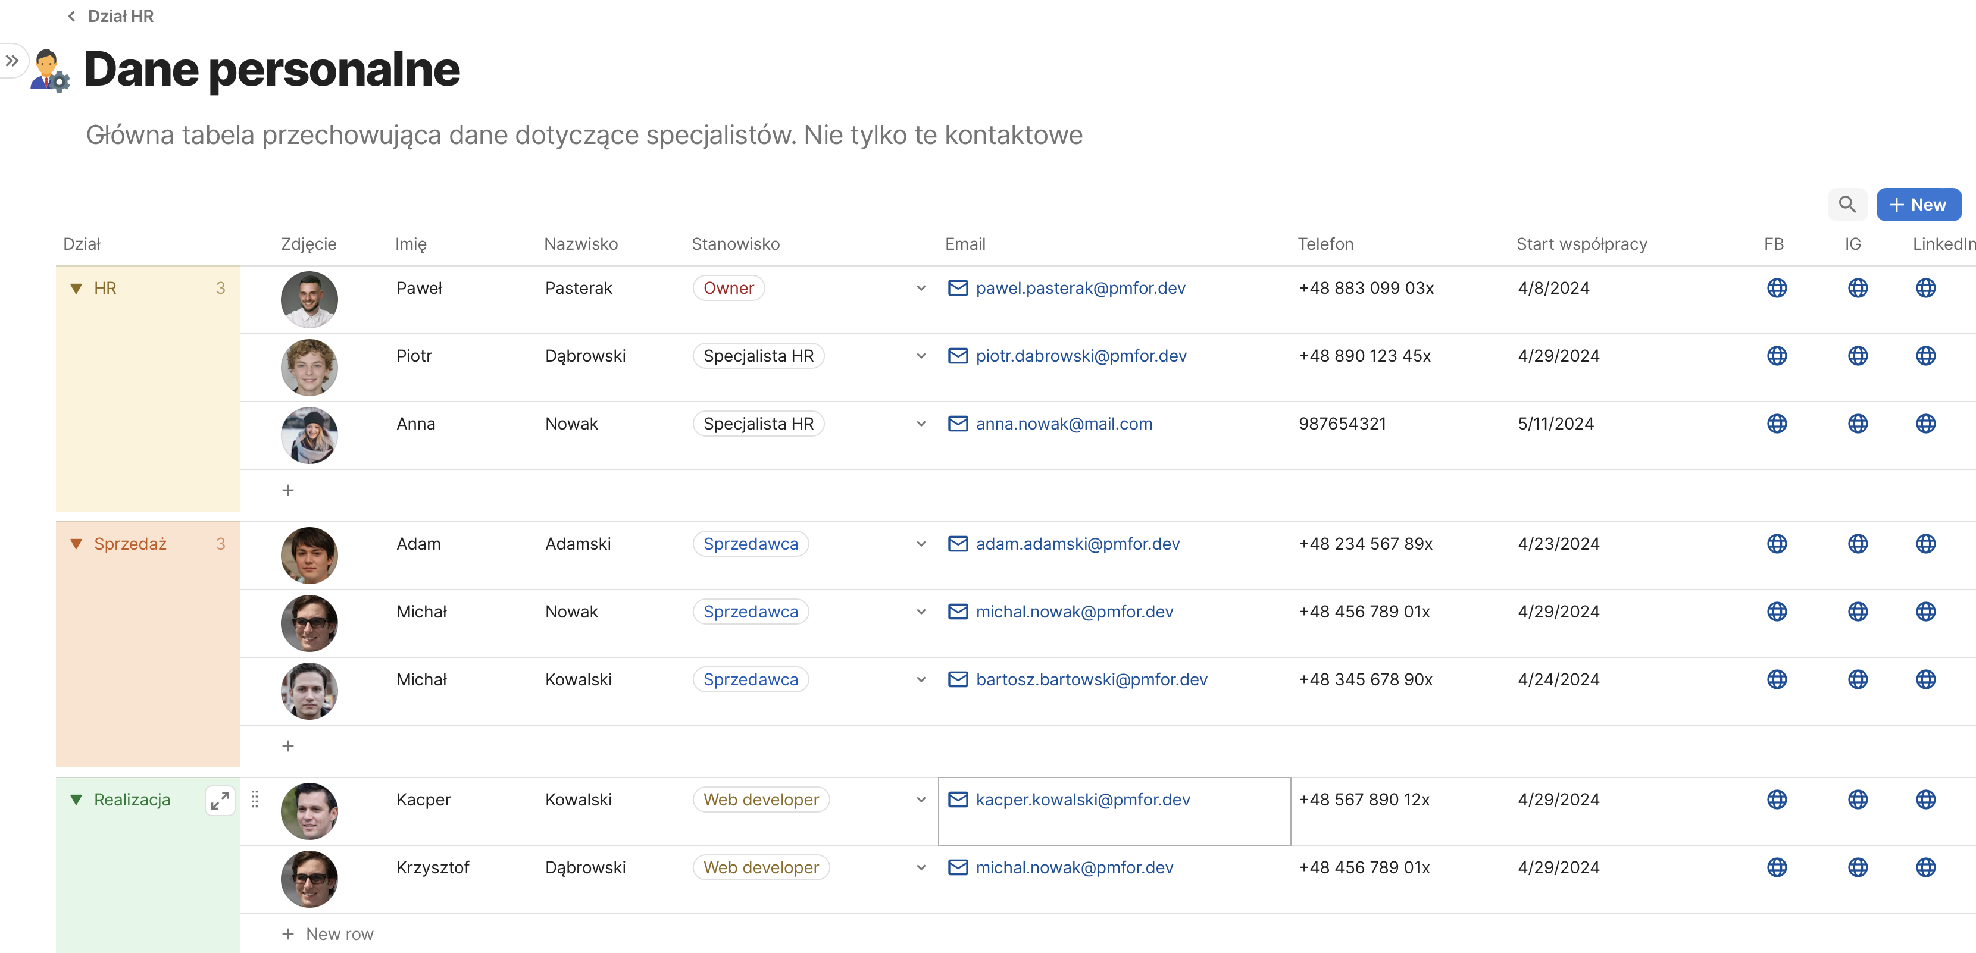Image resolution: width=1976 pixels, height=953 pixels.
Task: Click plus icon under Sprzedaż group
Action: (x=287, y=746)
